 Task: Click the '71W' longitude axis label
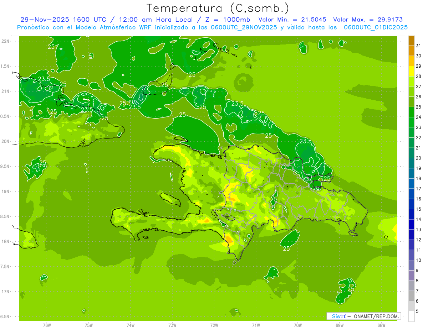(256, 325)
